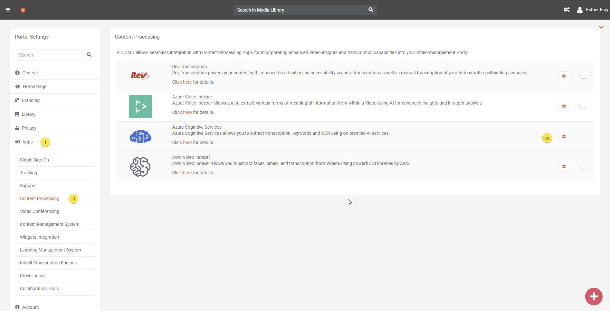This screenshot has height=311, width=610.
Task: Go to Inbuilt Transcription Engines settings
Action: tap(48, 263)
